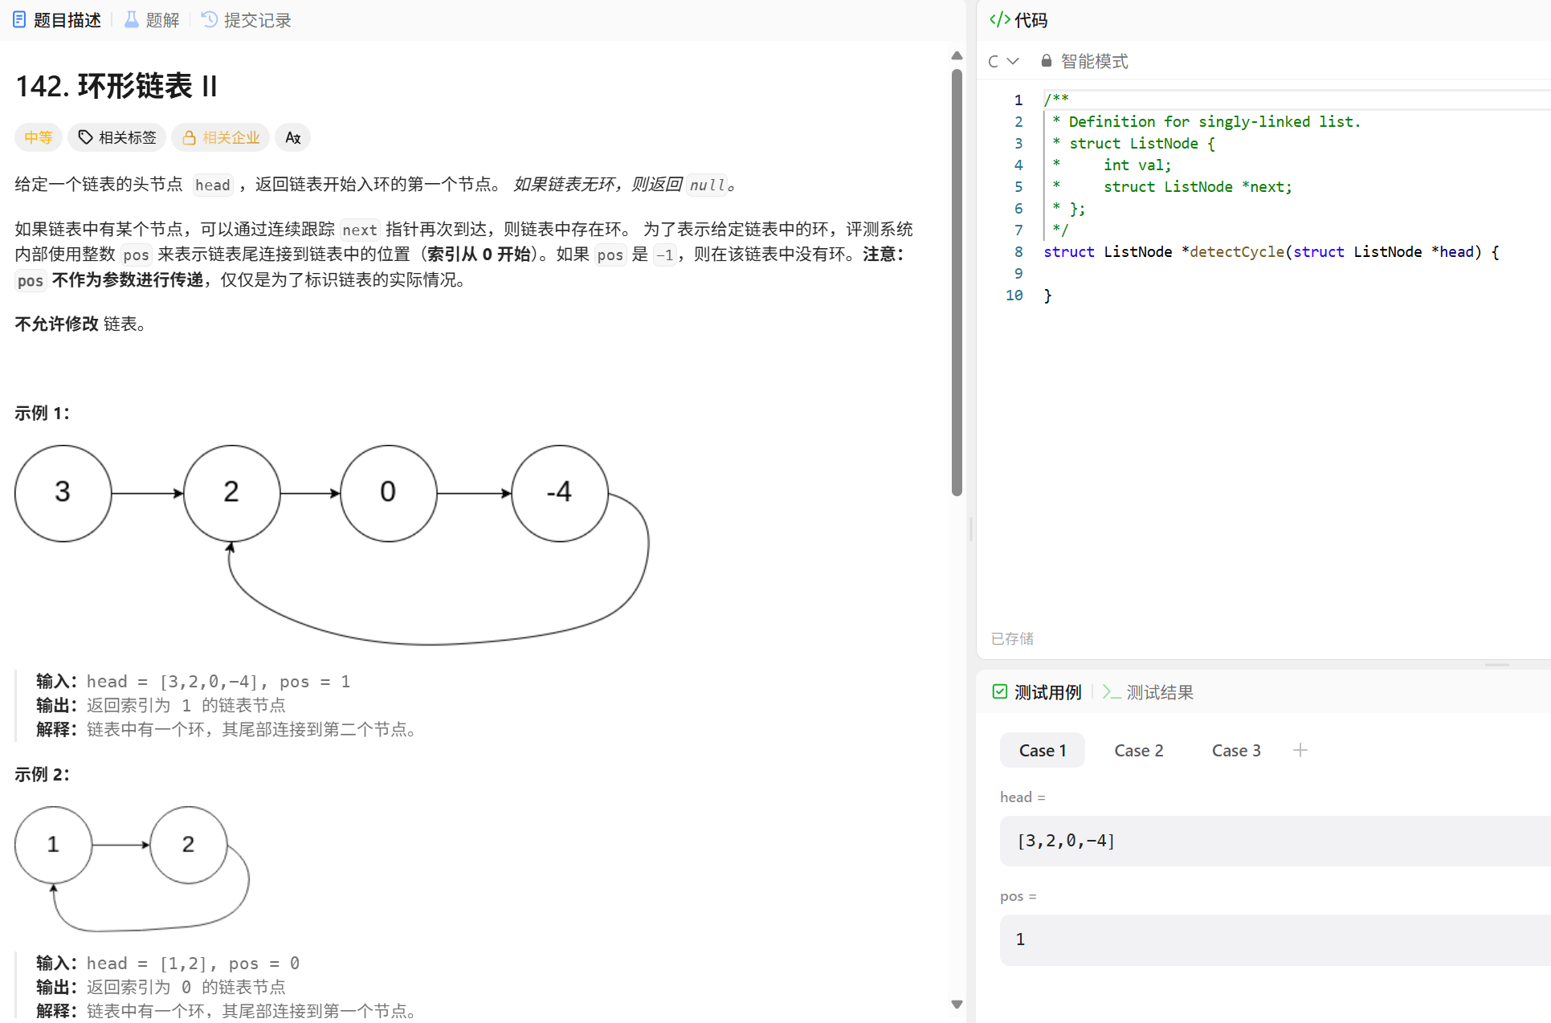Add a new test case with plus
1551x1023 pixels.
click(1300, 750)
